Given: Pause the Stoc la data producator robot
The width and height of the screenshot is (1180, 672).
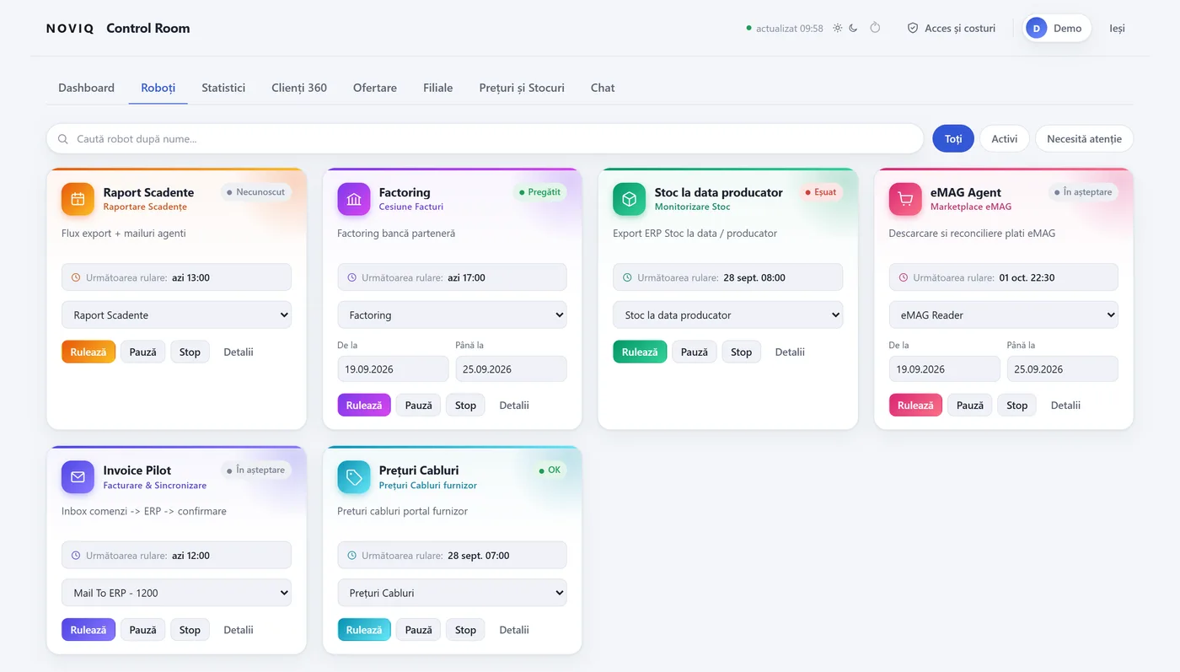Looking at the screenshot, I should (695, 352).
